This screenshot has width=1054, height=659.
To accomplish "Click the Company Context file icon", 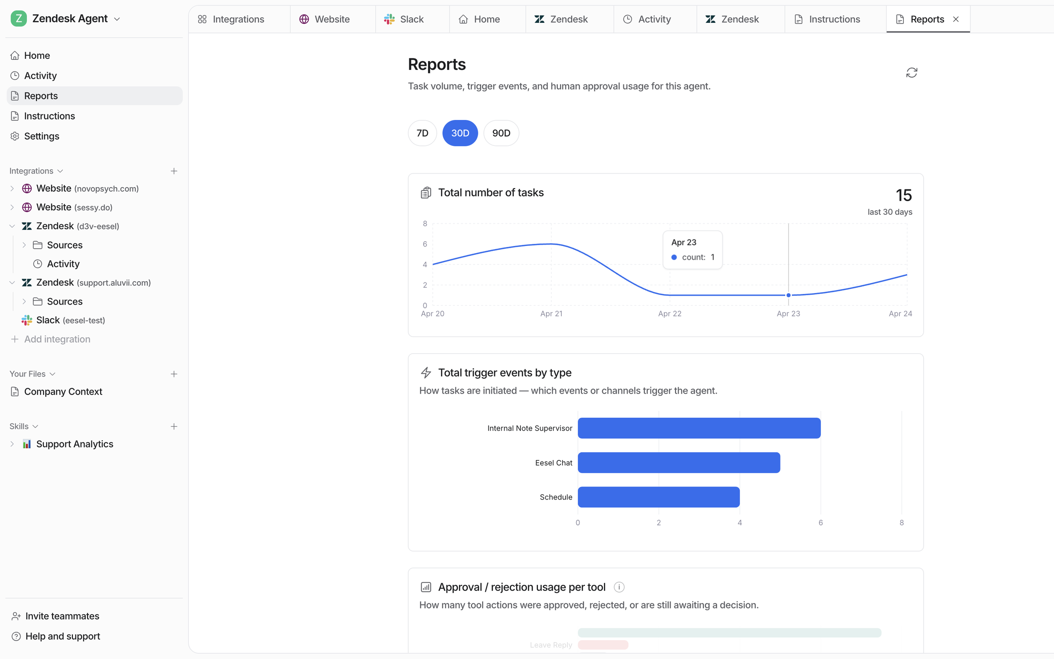I will click(x=15, y=391).
